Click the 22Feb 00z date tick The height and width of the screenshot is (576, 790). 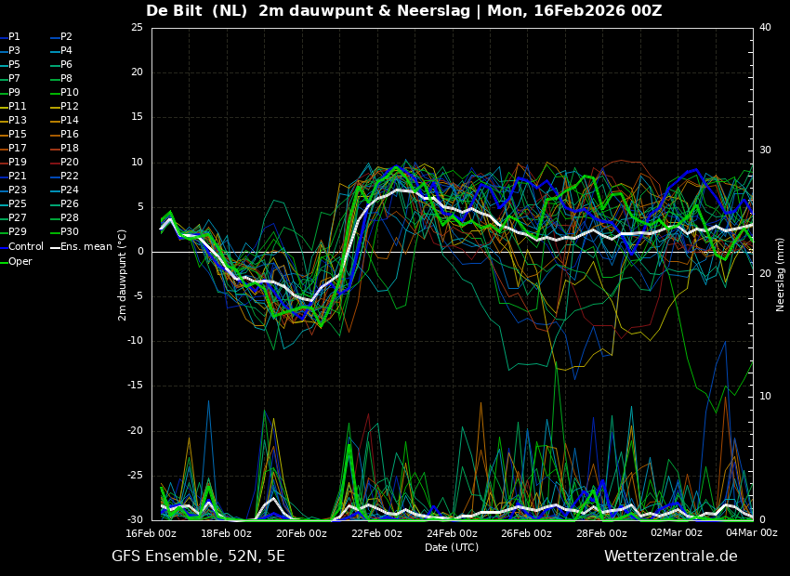(376, 533)
